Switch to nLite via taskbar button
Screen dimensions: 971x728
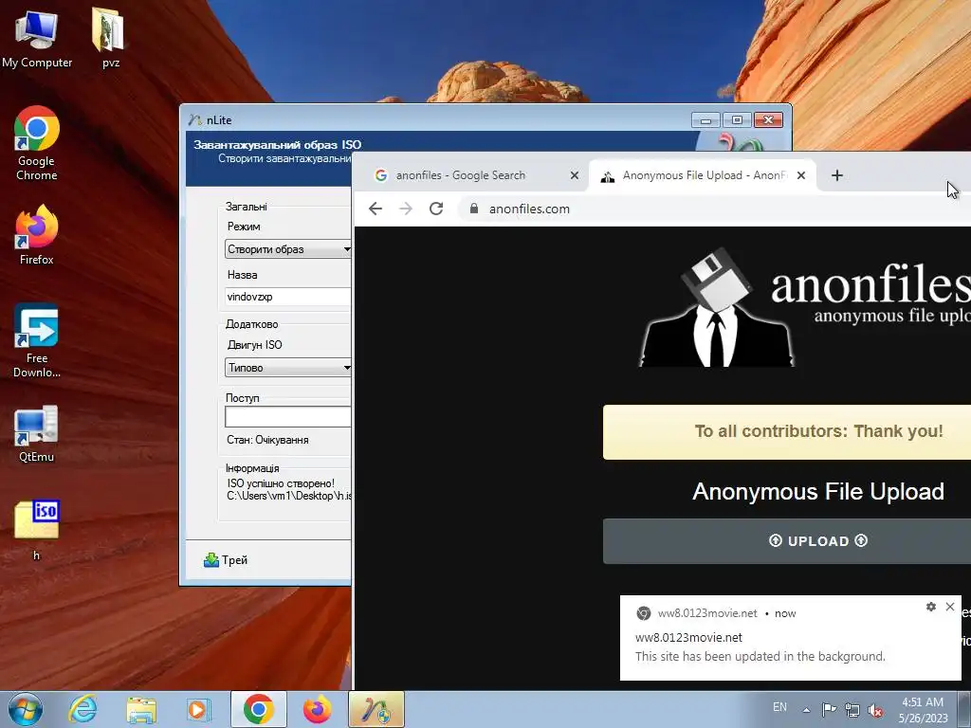click(376, 709)
